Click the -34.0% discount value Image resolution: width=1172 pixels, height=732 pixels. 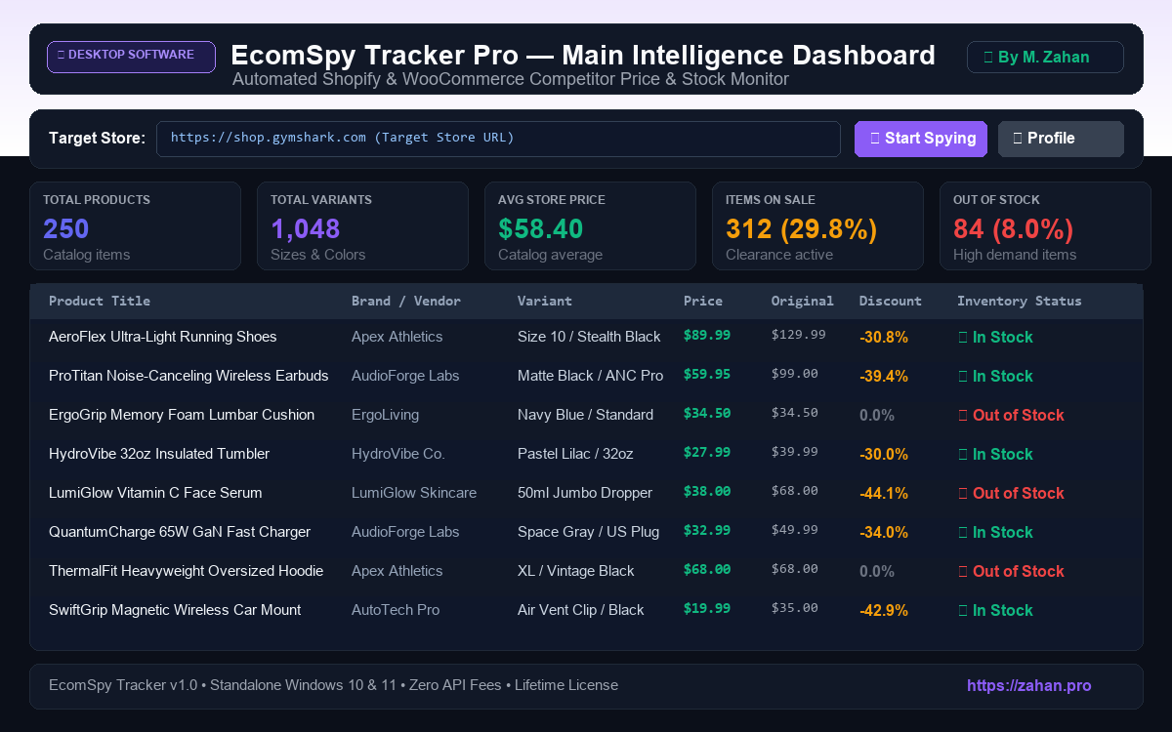click(884, 532)
